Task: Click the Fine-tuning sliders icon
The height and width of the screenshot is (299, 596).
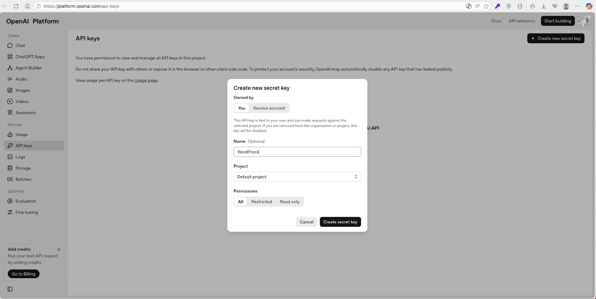Action: (x=10, y=212)
